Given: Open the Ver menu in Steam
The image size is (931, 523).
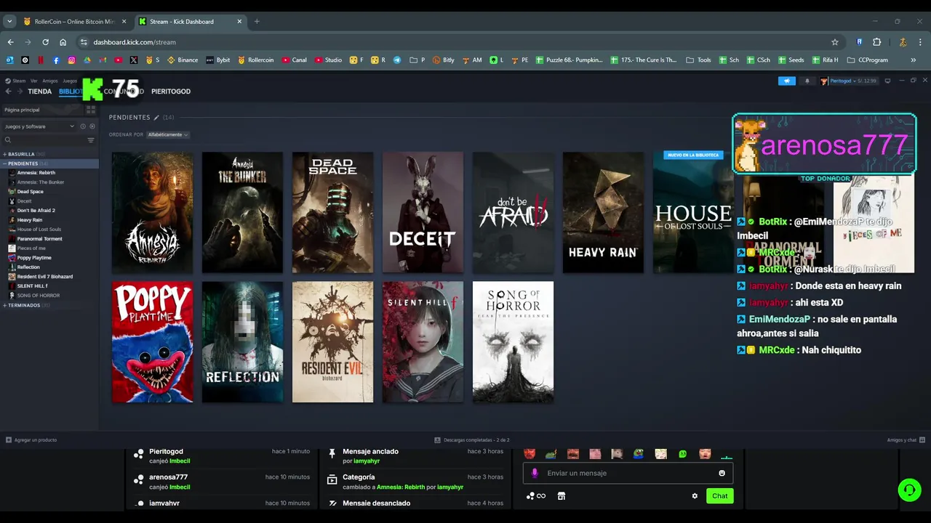Looking at the screenshot, I should 33,81.
